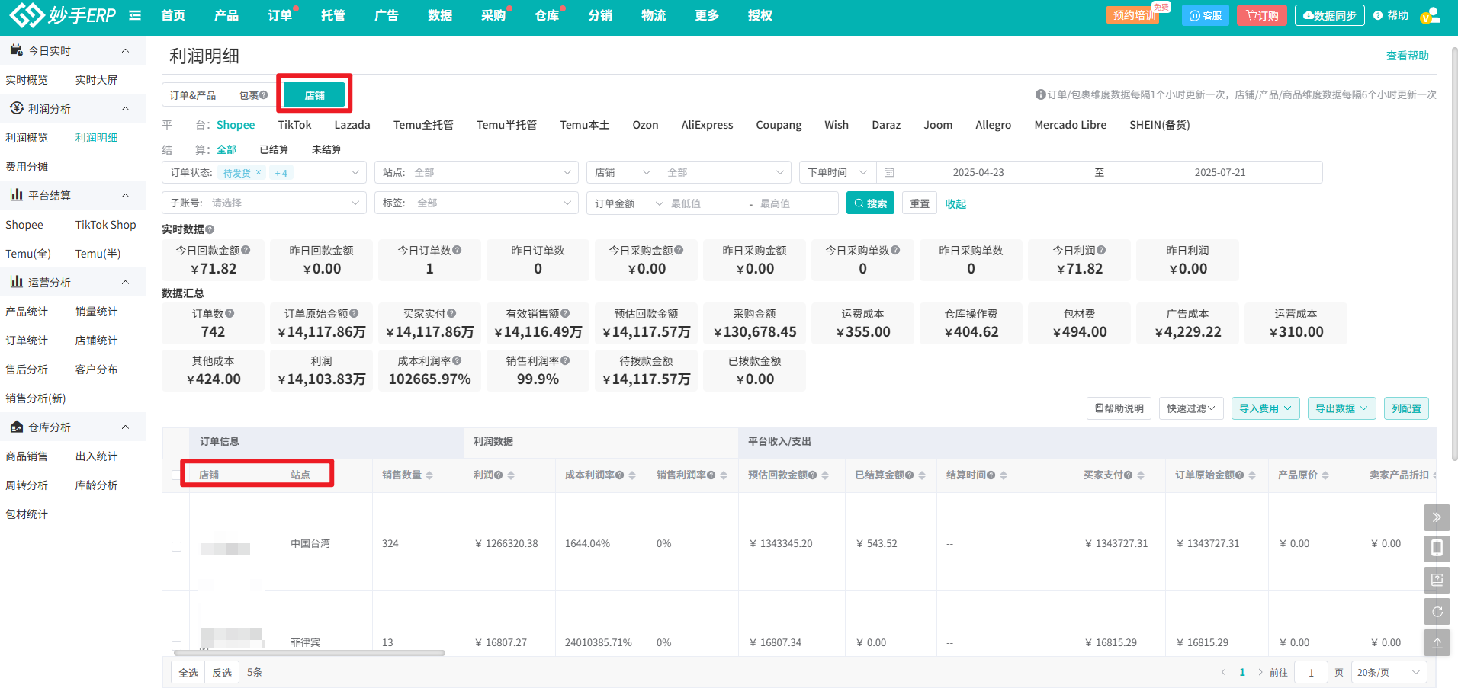The width and height of the screenshot is (1458, 688).
Task: Tick the select-all checkbox in table header
Action: (x=176, y=475)
